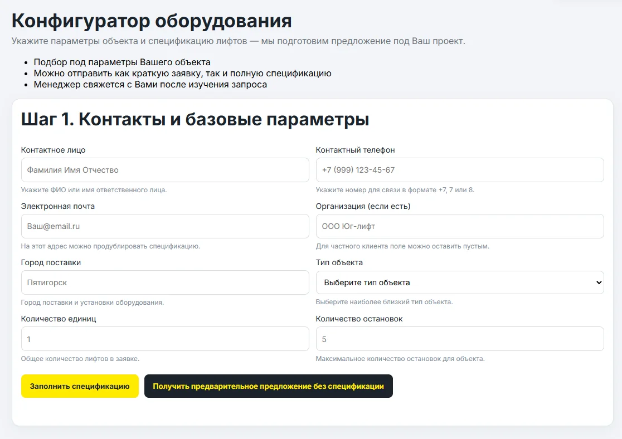
Task: Focus the Город поставки input
Action: pos(165,283)
